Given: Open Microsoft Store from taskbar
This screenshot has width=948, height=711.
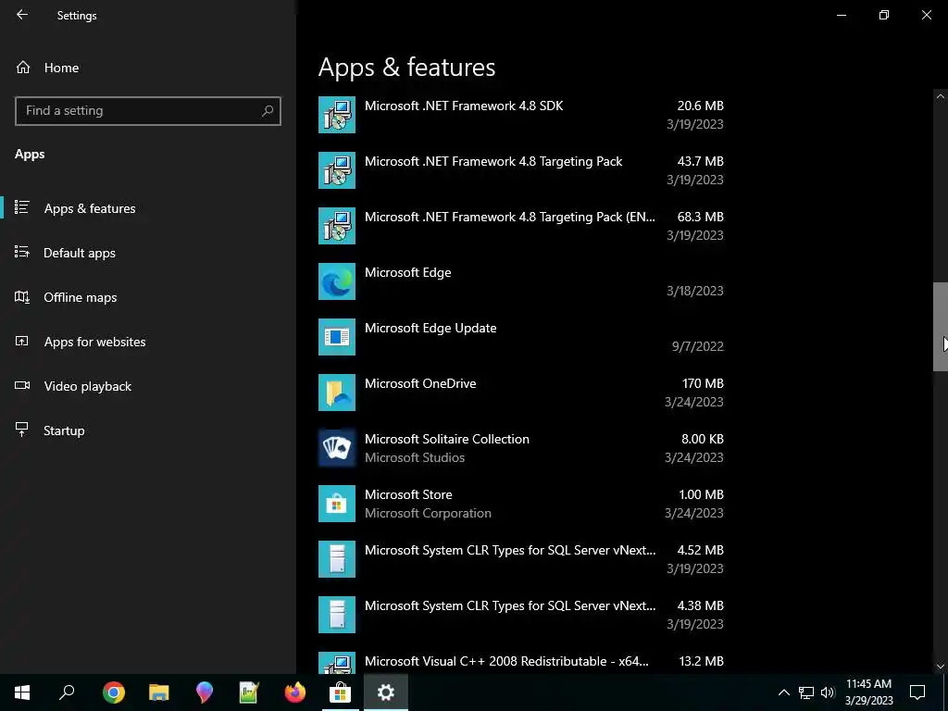Looking at the screenshot, I should [341, 692].
